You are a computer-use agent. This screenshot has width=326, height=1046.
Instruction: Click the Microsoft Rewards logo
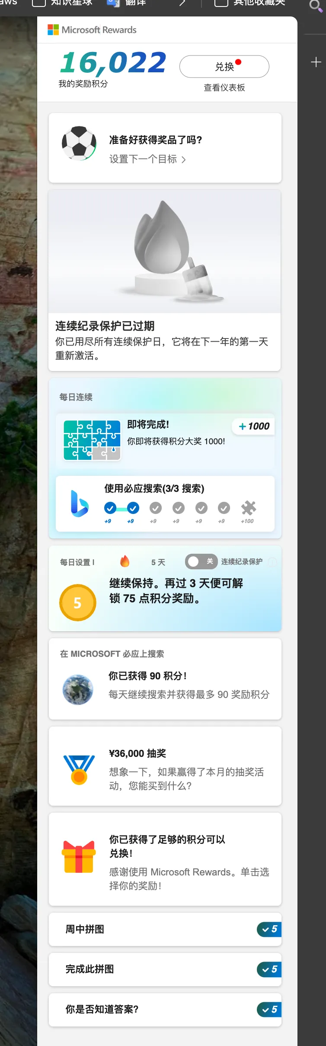pyautogui.click(x=92, y=30)
